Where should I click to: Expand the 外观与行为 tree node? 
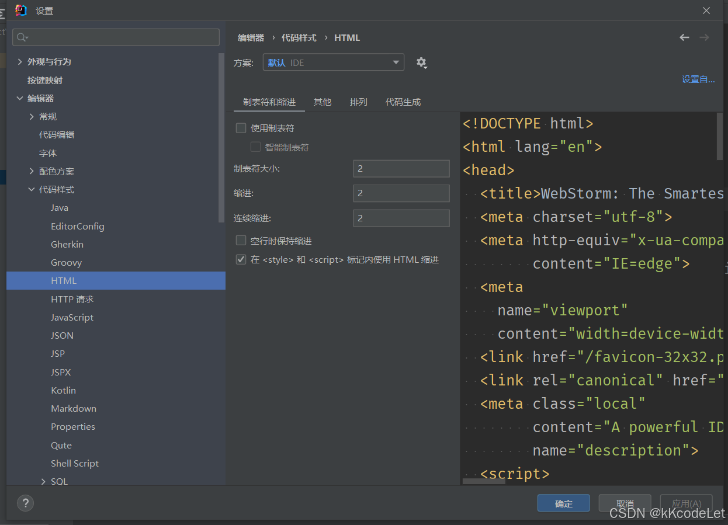20,61
